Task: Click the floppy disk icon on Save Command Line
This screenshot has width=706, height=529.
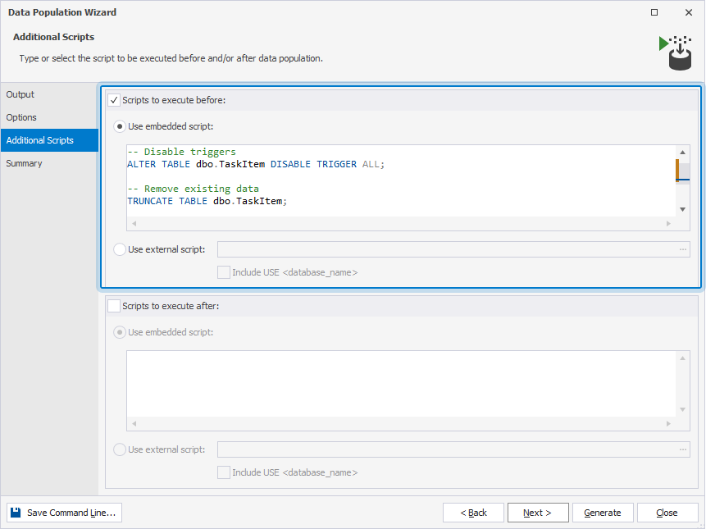Action: click(16, 513)
